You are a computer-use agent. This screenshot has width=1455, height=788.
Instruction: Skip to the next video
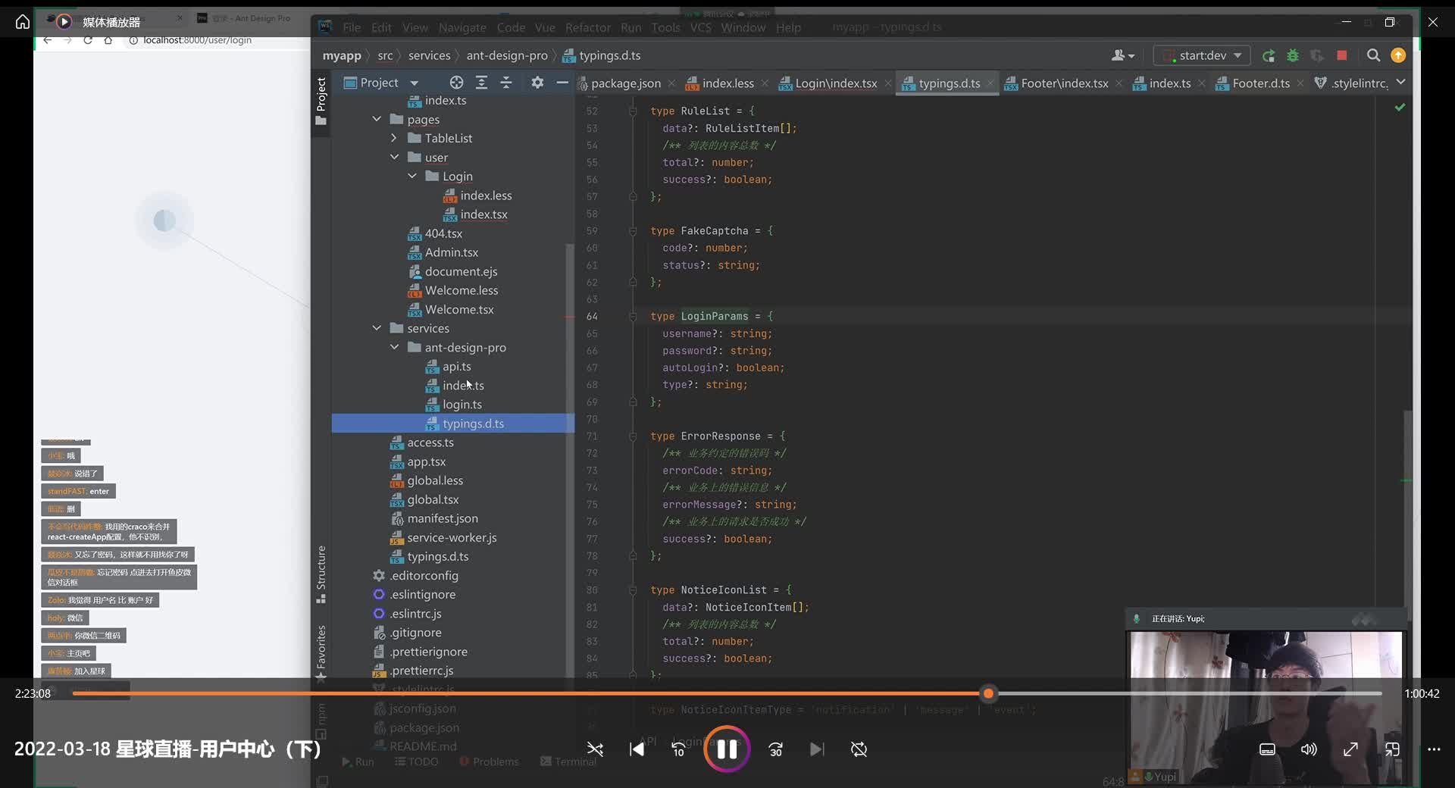pyautogui.click(x=816, y=749)
